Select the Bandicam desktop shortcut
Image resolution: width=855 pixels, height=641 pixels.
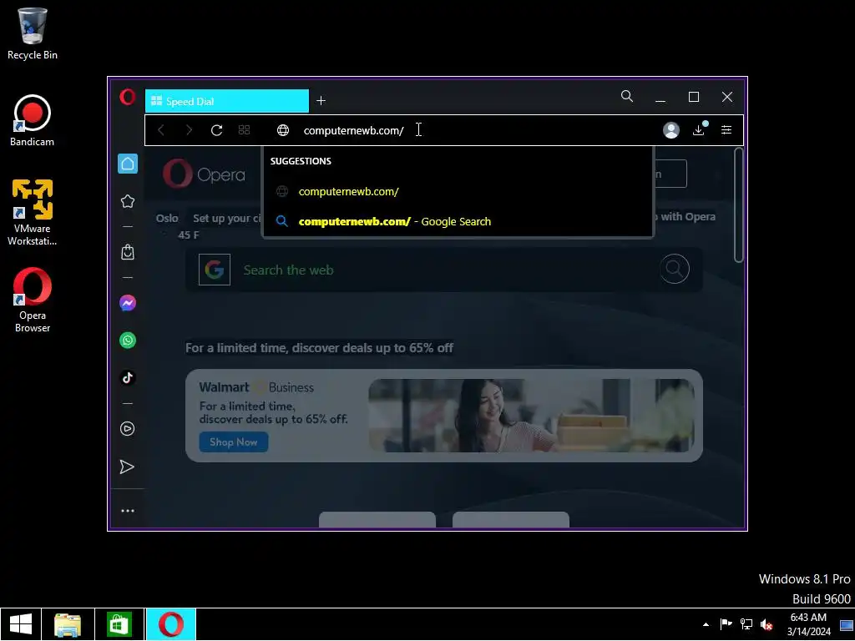click(33, 121)
